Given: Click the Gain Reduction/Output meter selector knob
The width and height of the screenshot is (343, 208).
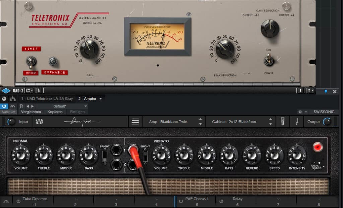Looking at the screenshot, I should coord(270,29).
